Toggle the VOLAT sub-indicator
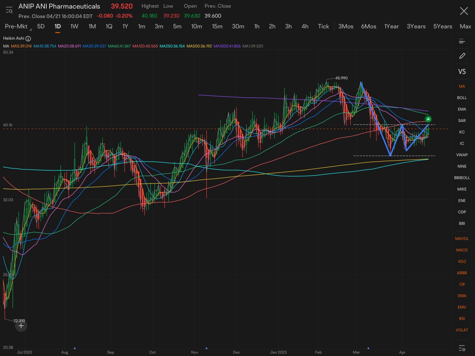The height and width of the screenshot is (356, 475). click(x=462, y=330)
